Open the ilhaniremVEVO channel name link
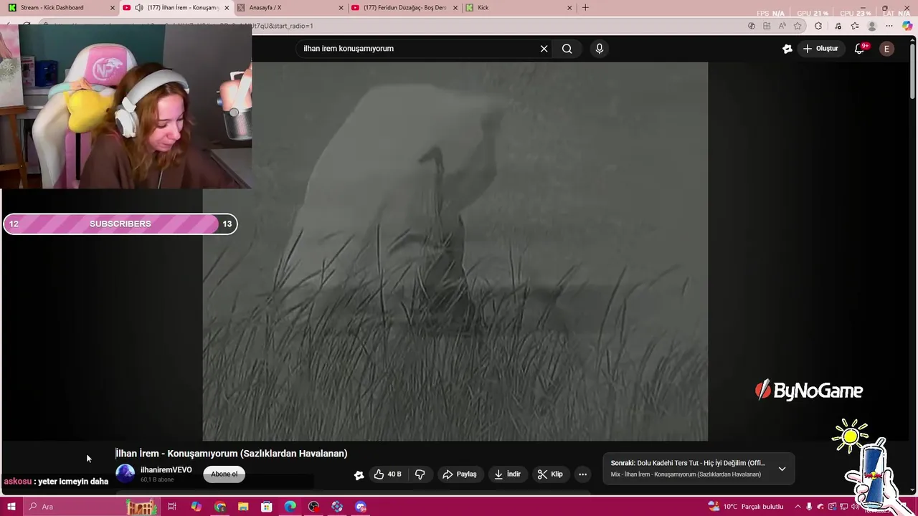 pos(166,470)
